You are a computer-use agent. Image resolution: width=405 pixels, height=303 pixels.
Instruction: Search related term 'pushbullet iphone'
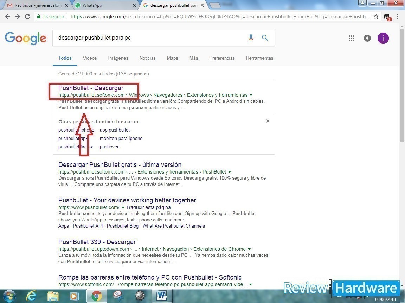[76, 130]
